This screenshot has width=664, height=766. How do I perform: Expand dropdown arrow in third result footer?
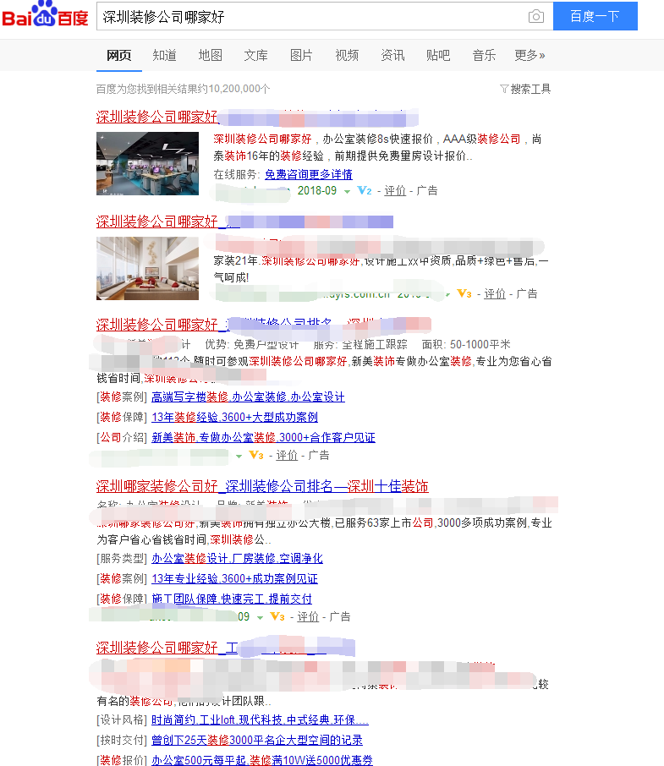[239, 457]
